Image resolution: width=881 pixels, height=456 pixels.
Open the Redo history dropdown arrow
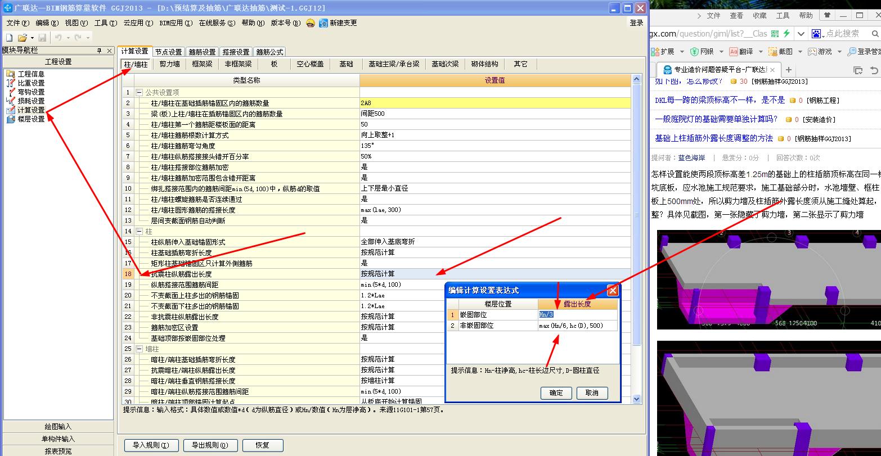(x=88, y=38)
